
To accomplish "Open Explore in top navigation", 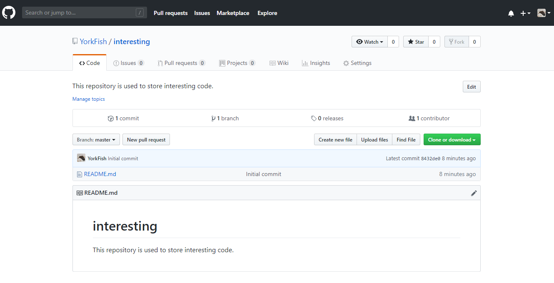I will pyautogui.click(x=267, y=13).
